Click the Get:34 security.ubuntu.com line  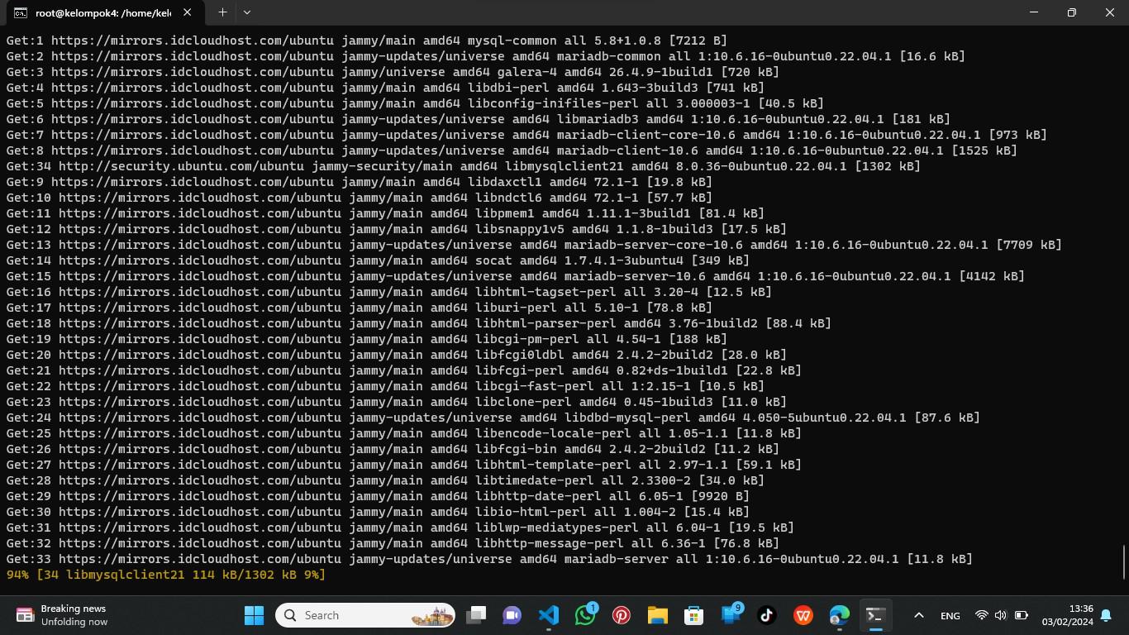click(463, 166)
